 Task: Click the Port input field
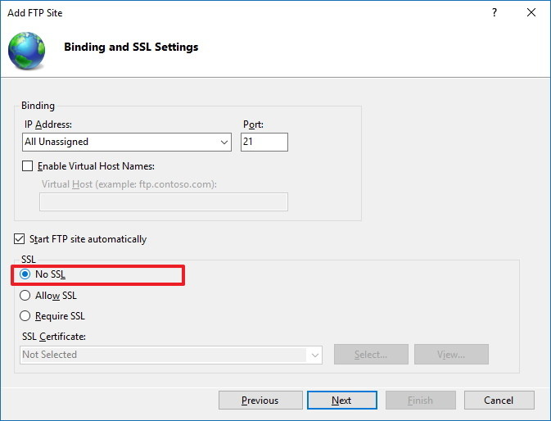[x=264, y=142]
